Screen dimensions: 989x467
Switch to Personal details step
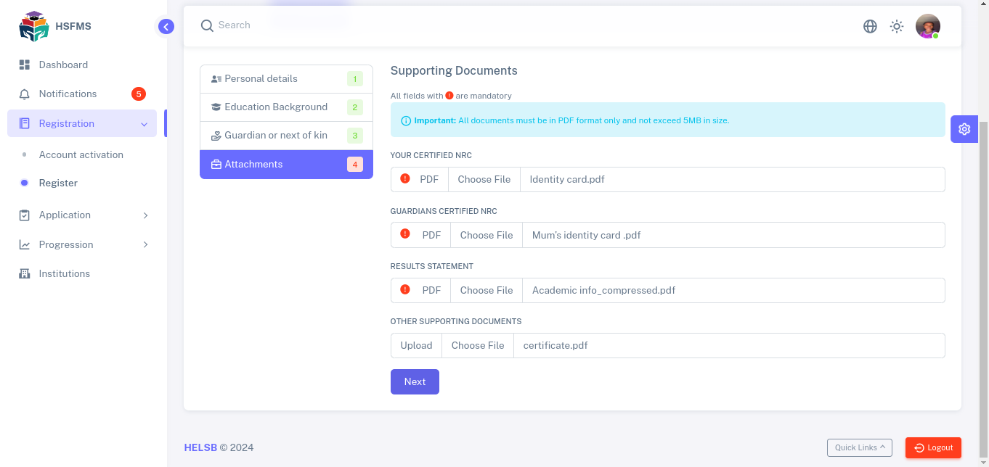[286, 78]
